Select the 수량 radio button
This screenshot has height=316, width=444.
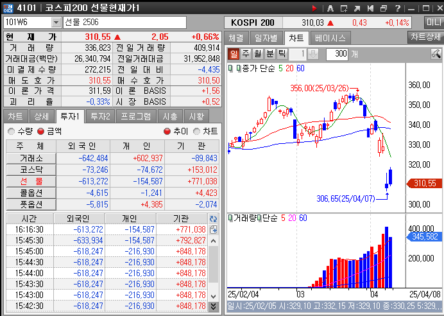(11, 131)
